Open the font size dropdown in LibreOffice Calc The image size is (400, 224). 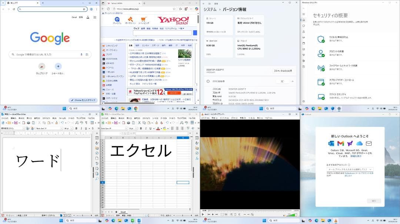(x=136, y=128)
